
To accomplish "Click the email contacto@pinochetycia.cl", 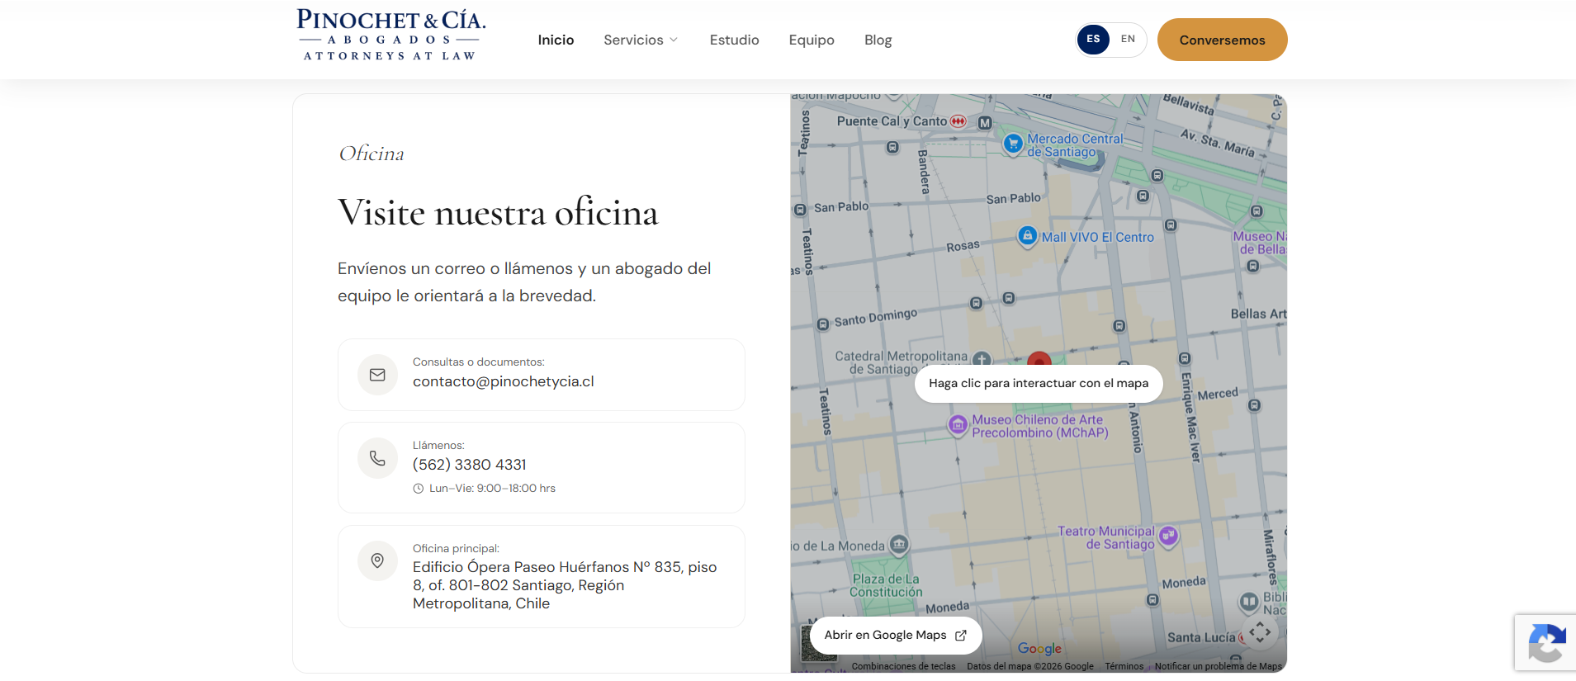I will coord(504,381).
